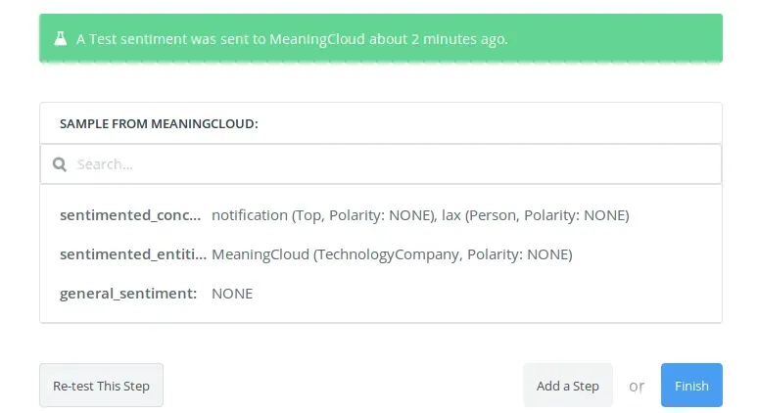
Task: Click the SAMPLE FROM MEANINGCLOUD header
Action: (159, 124)
